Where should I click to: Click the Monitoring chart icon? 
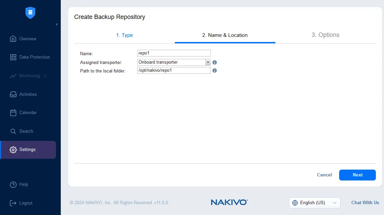pos(13,76)
